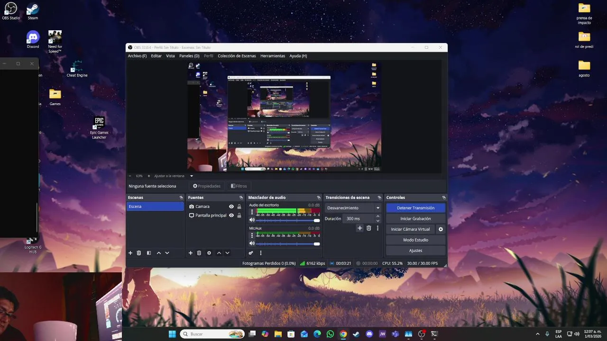Screen dimensions: 607x341
Task: Increase transition duration stepper up arrow
Action: tap(377, 216)
